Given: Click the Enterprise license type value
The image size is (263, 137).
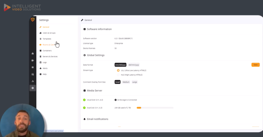Looking at the screenshot, I should 119,43.
